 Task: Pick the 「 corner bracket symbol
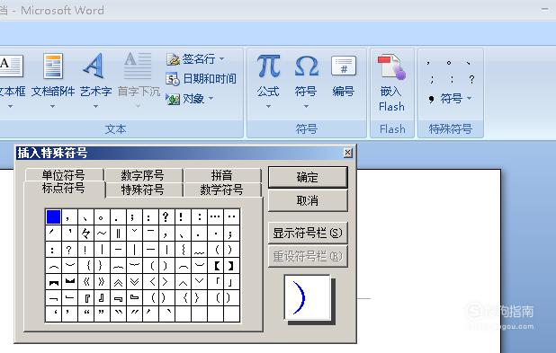coord(215,281)
